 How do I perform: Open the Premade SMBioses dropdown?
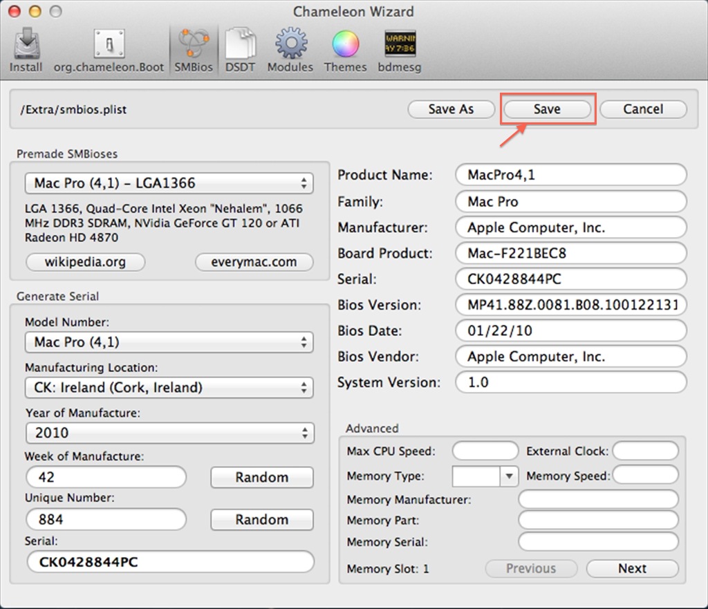click(x=169, y=183)
